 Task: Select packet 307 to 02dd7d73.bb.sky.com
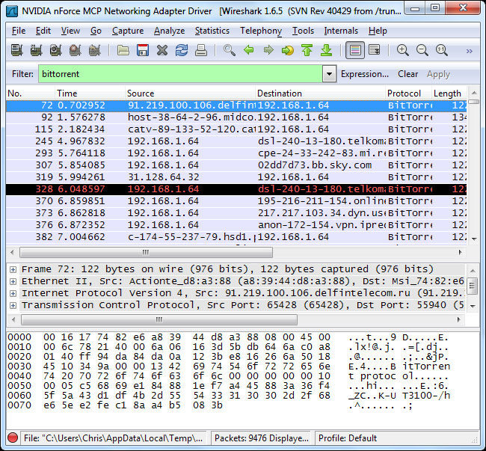(236, 165)
